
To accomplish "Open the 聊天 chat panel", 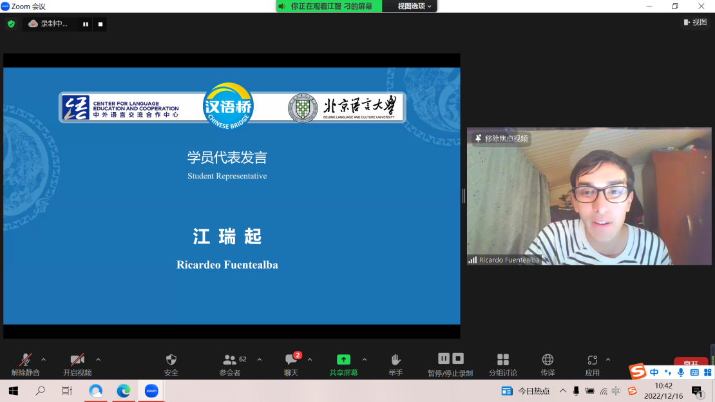I will 291,360.
